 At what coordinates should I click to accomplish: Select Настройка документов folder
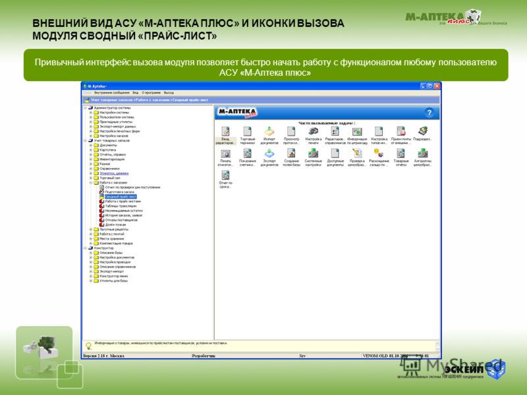(x=117, y=257)
